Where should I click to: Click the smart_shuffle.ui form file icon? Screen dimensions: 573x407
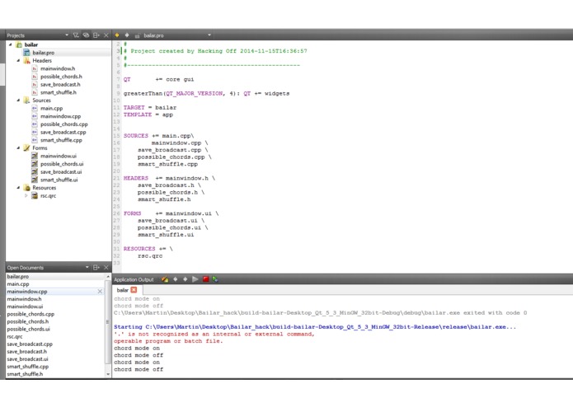35,180
